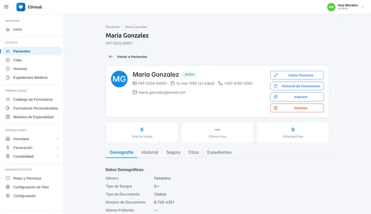Screen dimensions: 371x214
Task: Expand the Contabilidad submenu chevron
Action: click(x=57, y=156)
